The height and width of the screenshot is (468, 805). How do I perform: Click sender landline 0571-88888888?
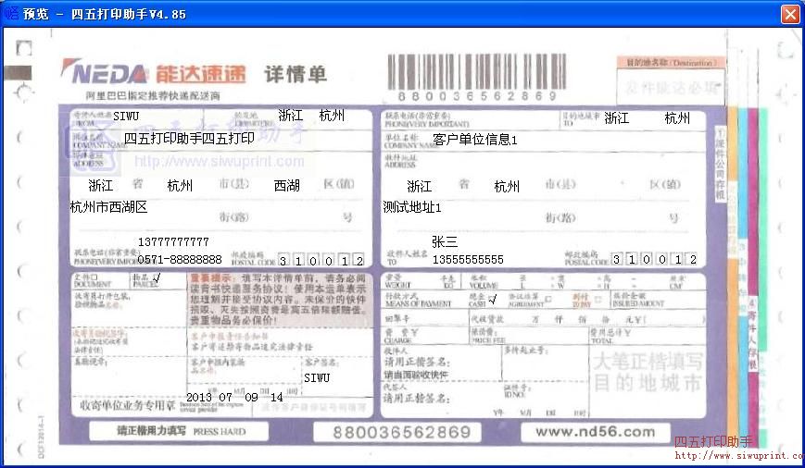(180, 260)
